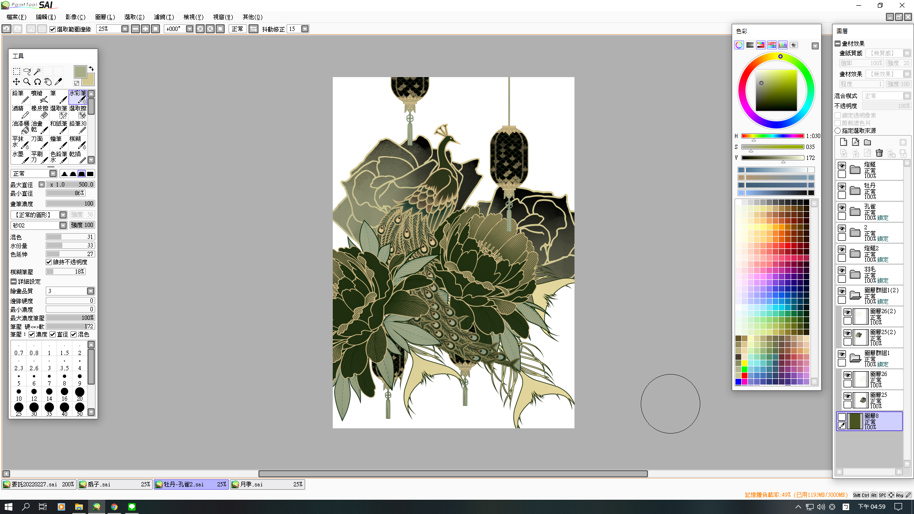Toggle visibility of 圖層26 layer
Viewport: 914px width, 514px height.
(847, 376)
